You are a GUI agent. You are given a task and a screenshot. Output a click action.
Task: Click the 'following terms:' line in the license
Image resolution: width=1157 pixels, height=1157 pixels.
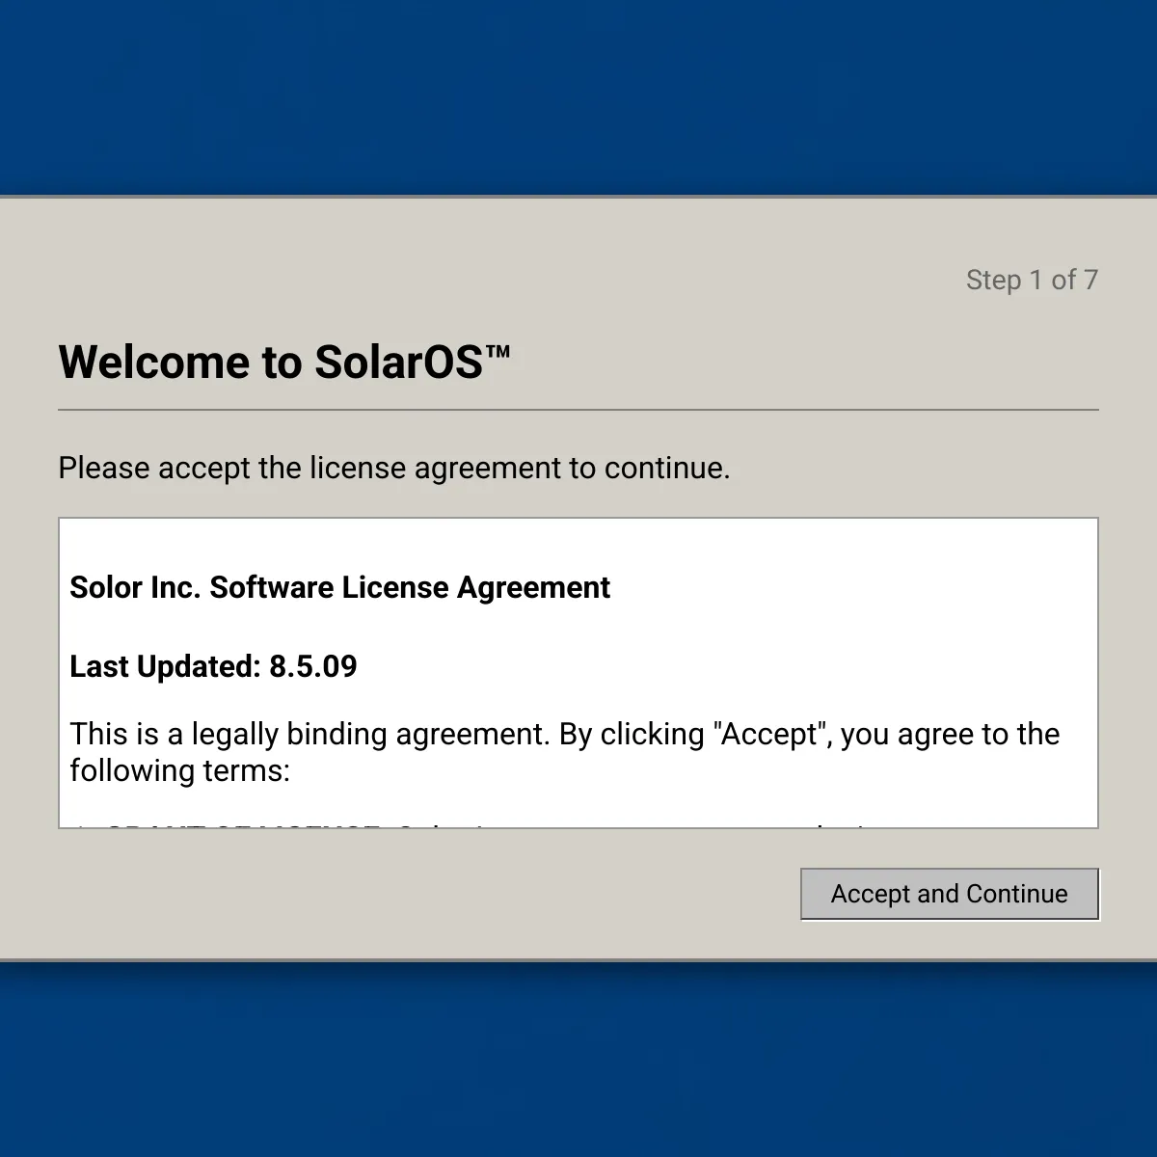click(179, 770)
